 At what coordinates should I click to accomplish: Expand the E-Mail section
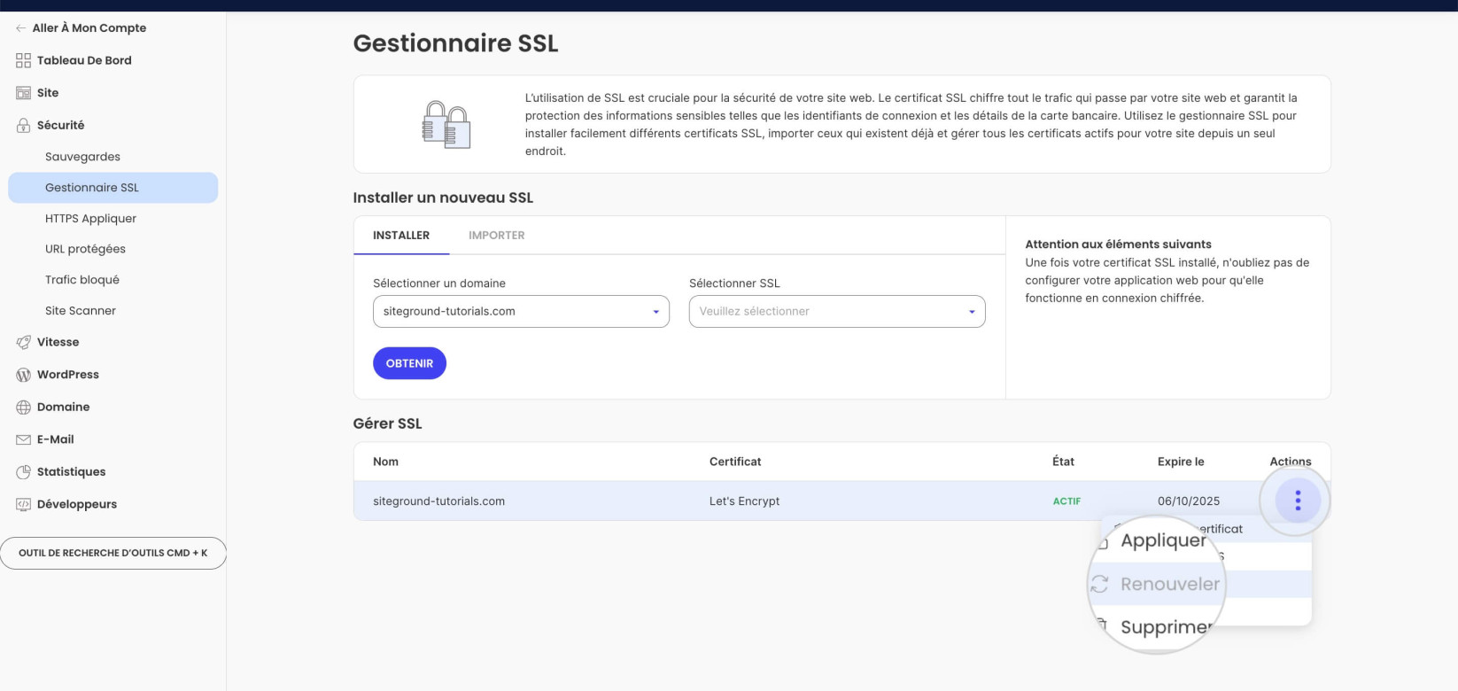(x=55, y=439)
